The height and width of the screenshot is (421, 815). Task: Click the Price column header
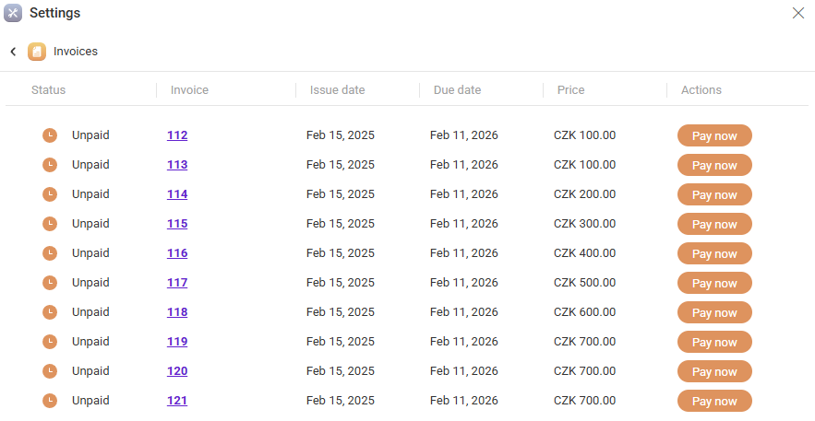click(570, 90)
